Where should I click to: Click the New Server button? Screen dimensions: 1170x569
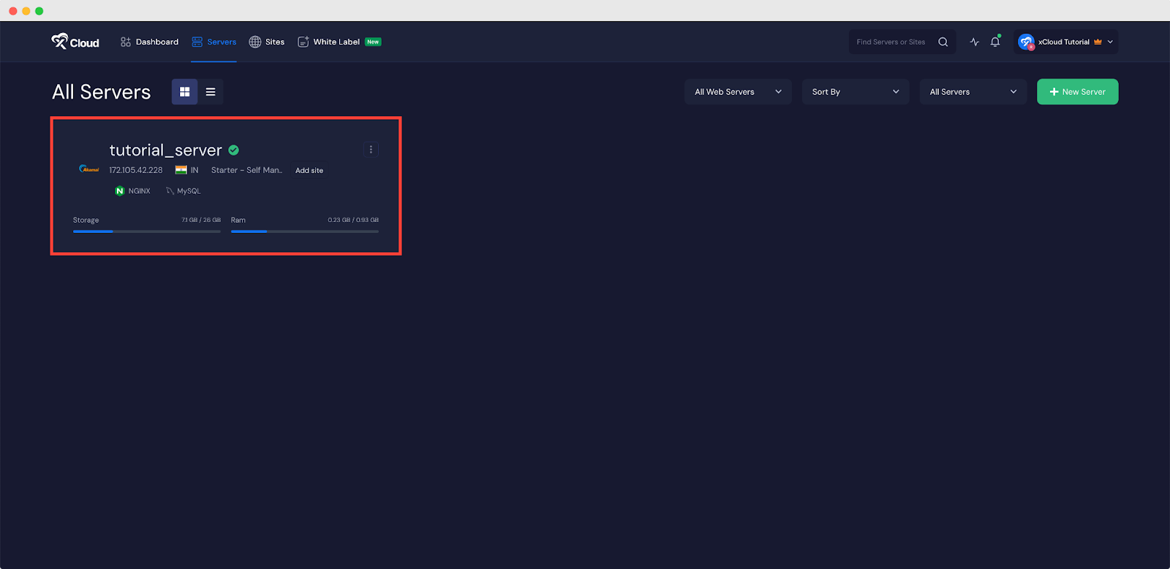[1077, 92]
